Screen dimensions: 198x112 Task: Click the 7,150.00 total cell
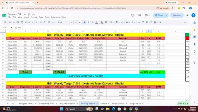coord(59,72)
